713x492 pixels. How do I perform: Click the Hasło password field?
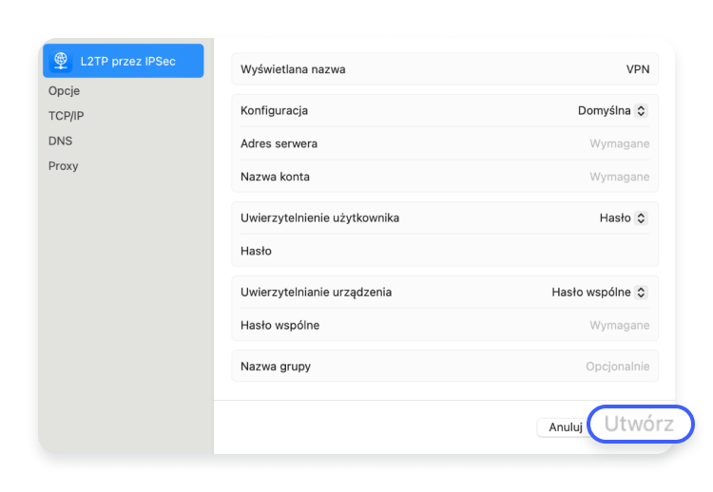[x=445, y=251]
